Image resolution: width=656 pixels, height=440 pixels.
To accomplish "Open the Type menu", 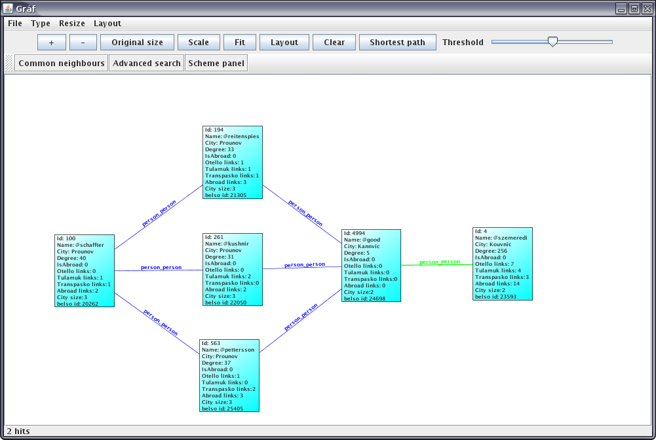I will coord(41,24).
